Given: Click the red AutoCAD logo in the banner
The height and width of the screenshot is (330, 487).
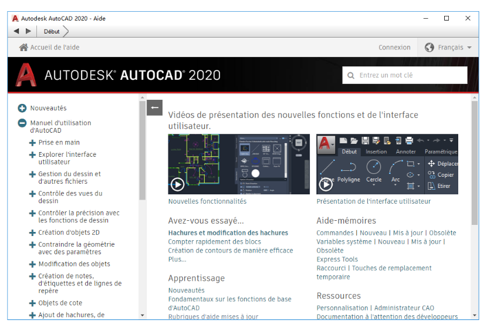Looking at the screenshot, I should coord(26,75).
